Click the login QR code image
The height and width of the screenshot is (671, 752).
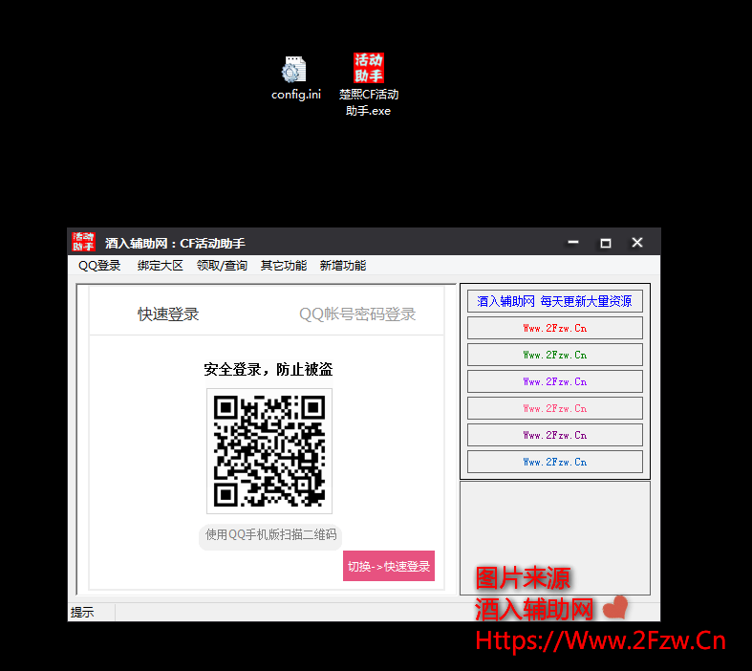tap(269, 451)
